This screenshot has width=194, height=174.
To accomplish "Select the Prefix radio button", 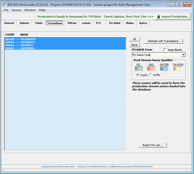I will [x=138, y=75].
